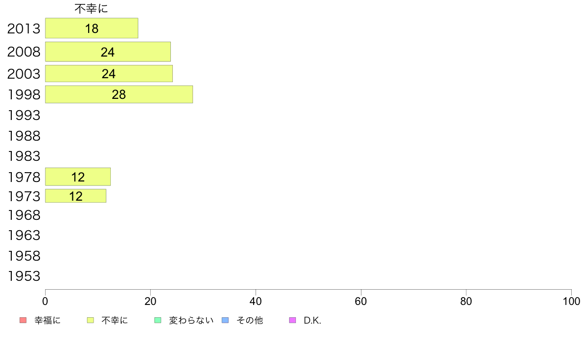Select the 1998 bar with value 28

(x=119, y=94)
